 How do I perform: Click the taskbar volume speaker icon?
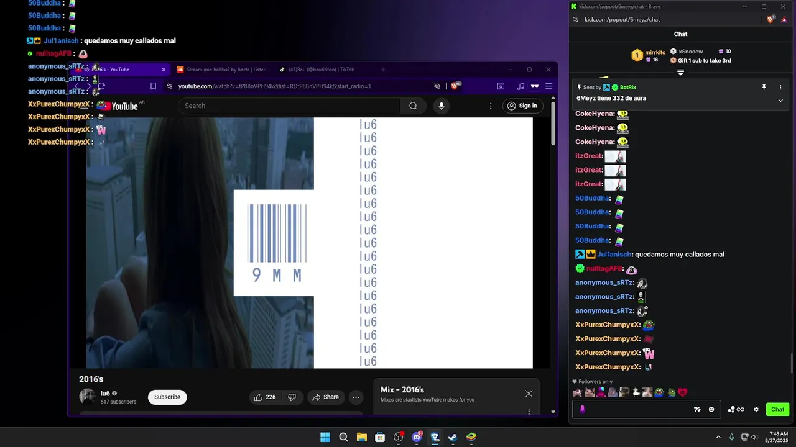754,437
